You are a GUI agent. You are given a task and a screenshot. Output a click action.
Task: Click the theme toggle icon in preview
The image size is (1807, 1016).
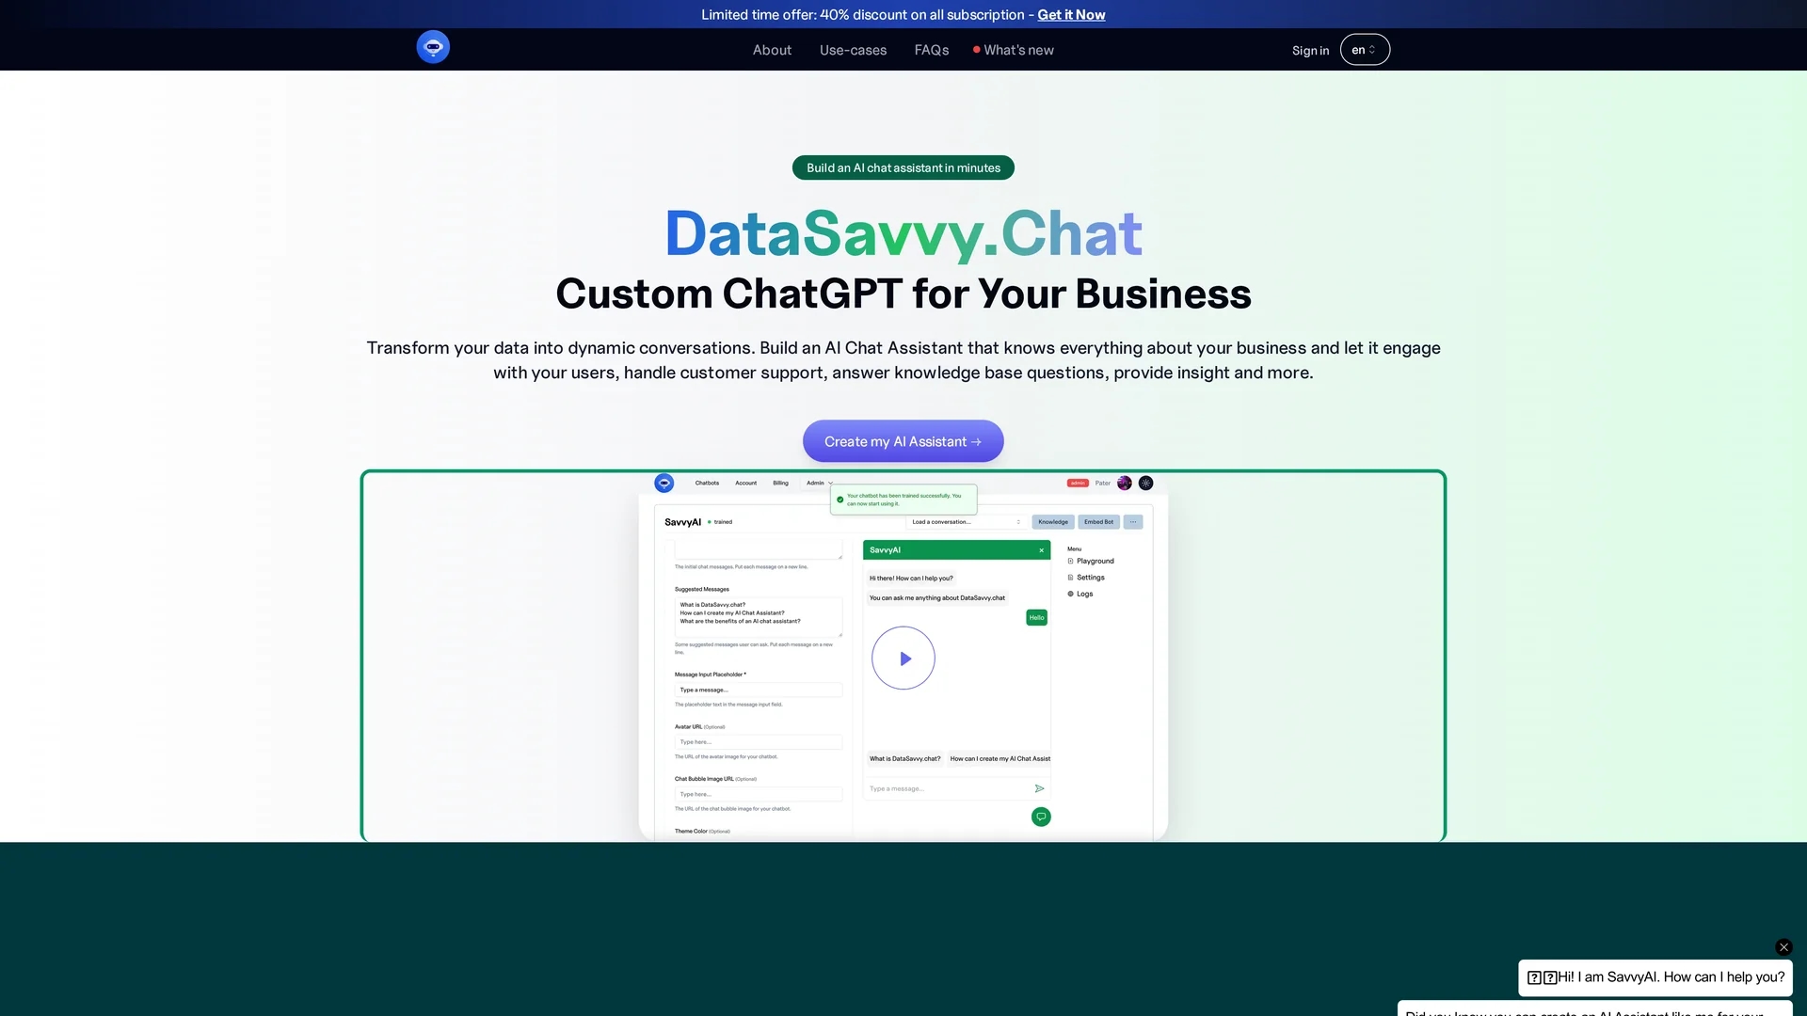pos(1145,483)
